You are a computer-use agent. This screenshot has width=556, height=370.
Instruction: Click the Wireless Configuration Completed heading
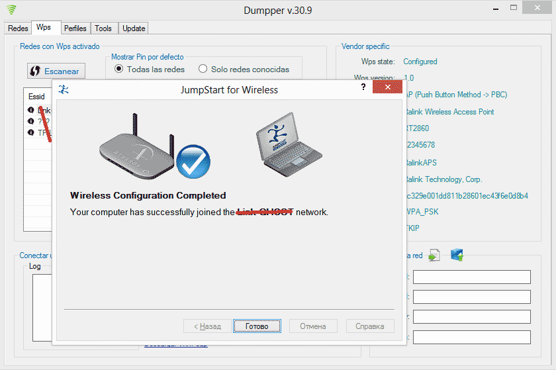point(148,195)
